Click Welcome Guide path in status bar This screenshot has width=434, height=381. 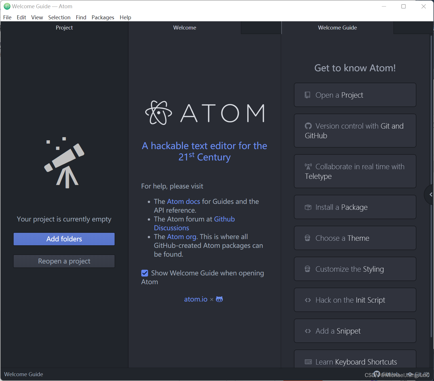point(24,374)
